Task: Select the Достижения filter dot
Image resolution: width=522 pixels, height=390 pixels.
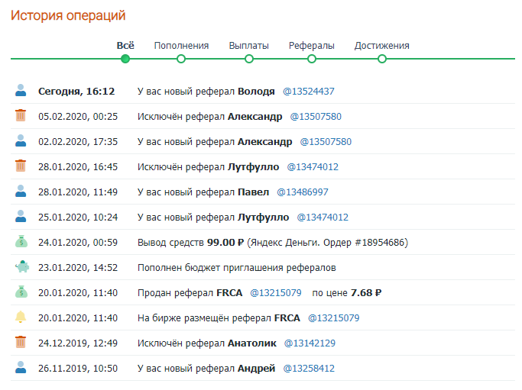Action: click(x=382, y=60)
